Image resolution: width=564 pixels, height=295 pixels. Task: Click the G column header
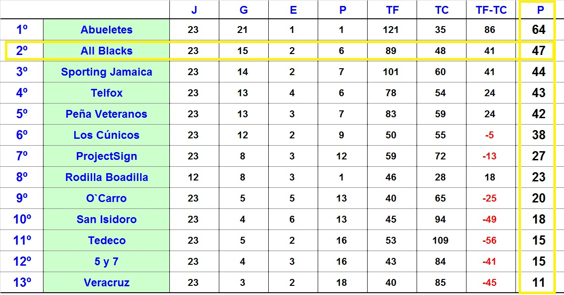(244, 10)
